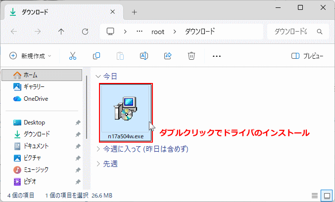Close the ダウンロード tab
The width and height of the screenshot is (335, 202).
click(x=113, y=12)
